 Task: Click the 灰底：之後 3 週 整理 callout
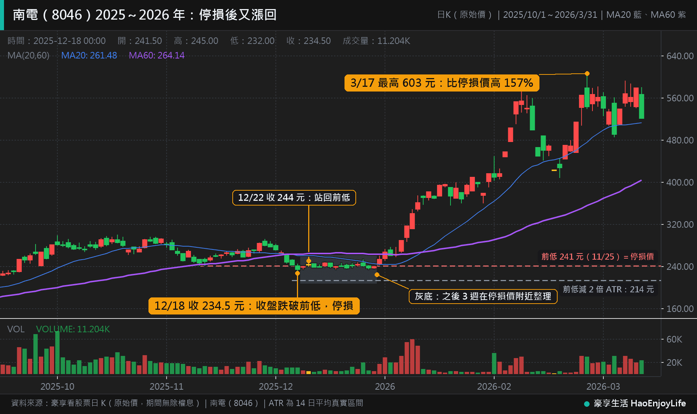click(483, 296)
